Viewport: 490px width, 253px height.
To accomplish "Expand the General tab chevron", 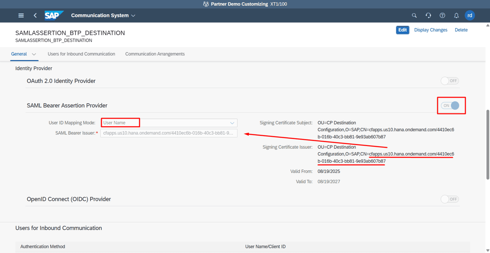I will [34, 54].
